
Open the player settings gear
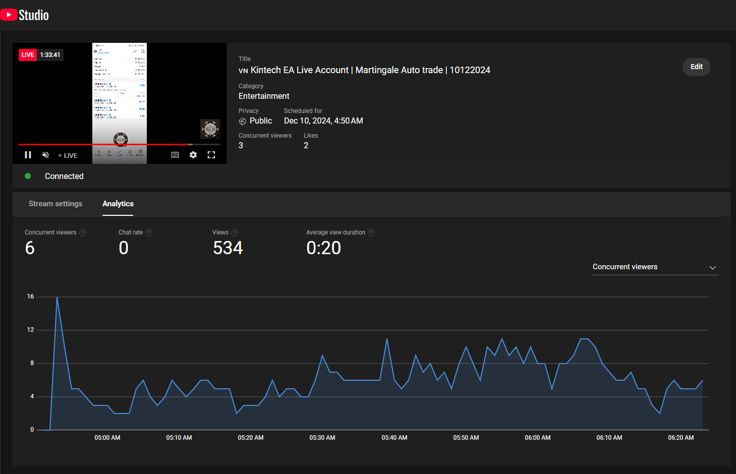[193, 155]
